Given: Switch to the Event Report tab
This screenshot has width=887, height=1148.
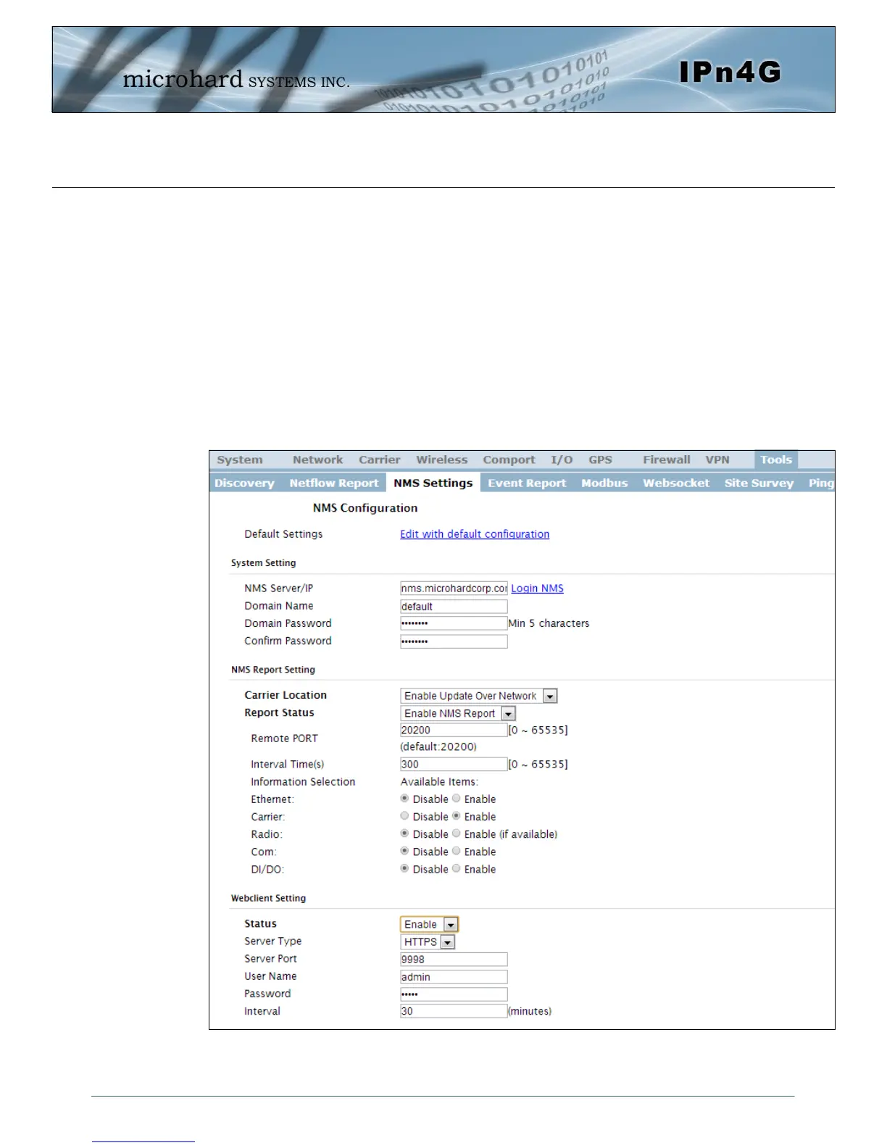Looking at the screenshot, I should (527, 483).
